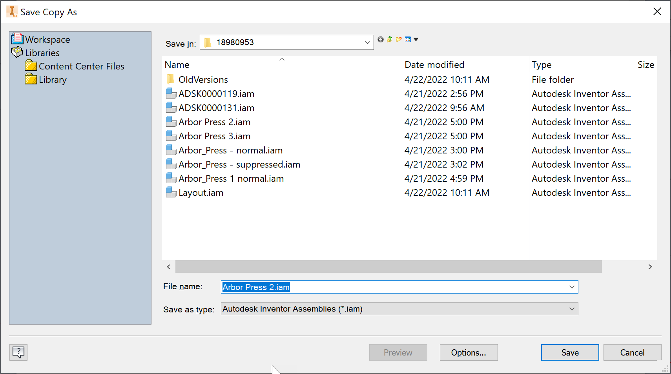
Task: Click the Go to last folder visited icon
Action: click(380, 39)
